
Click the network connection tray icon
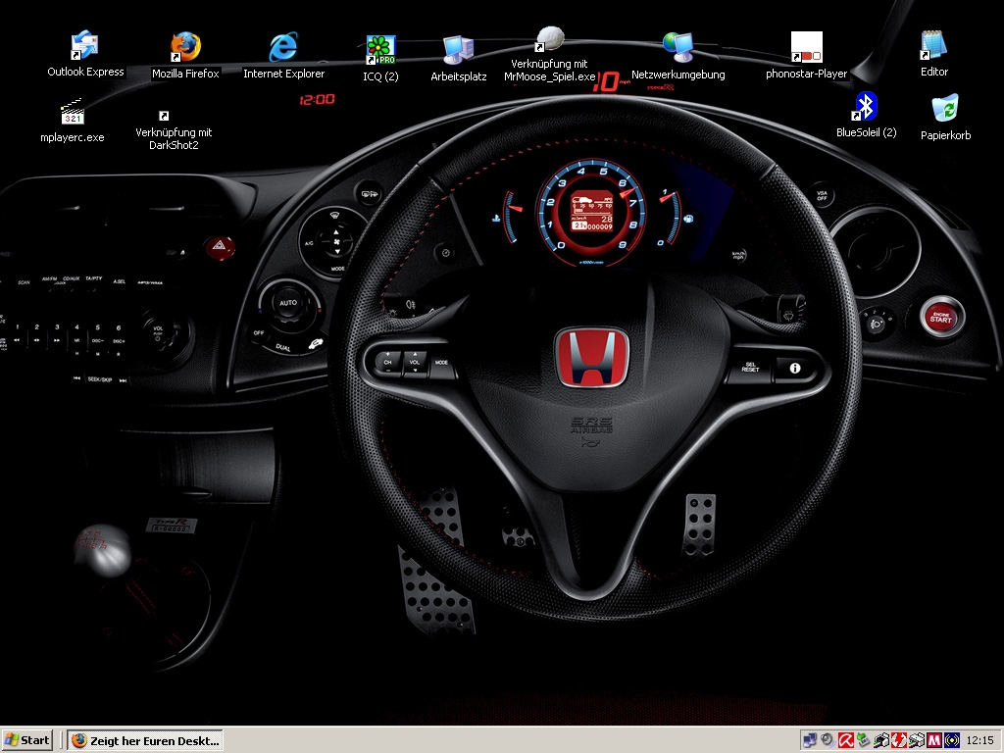[809, 740]
